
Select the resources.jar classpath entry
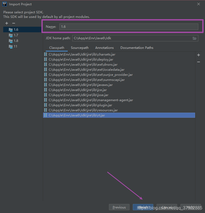tap(119, 110)
